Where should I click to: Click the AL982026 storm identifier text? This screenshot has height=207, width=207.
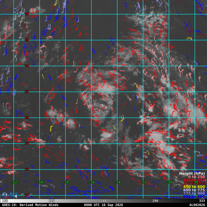click(197, 205)
